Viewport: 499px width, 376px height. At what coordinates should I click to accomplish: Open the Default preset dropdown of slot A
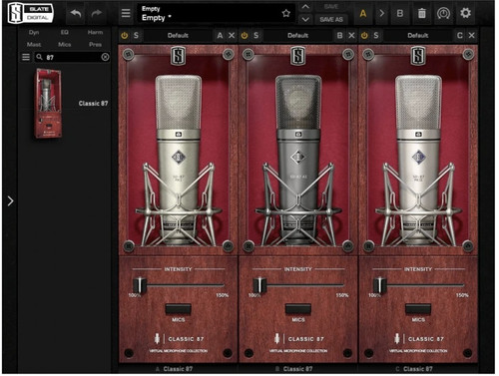(x=178, y=35)
